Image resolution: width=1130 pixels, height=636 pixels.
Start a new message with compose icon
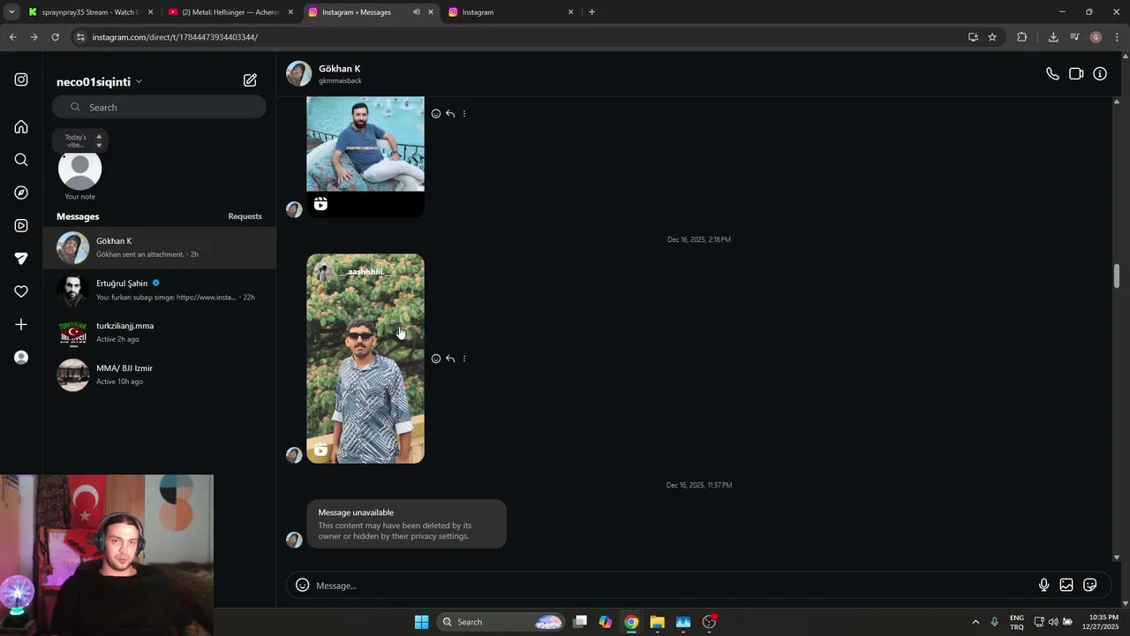coord(250,80)
